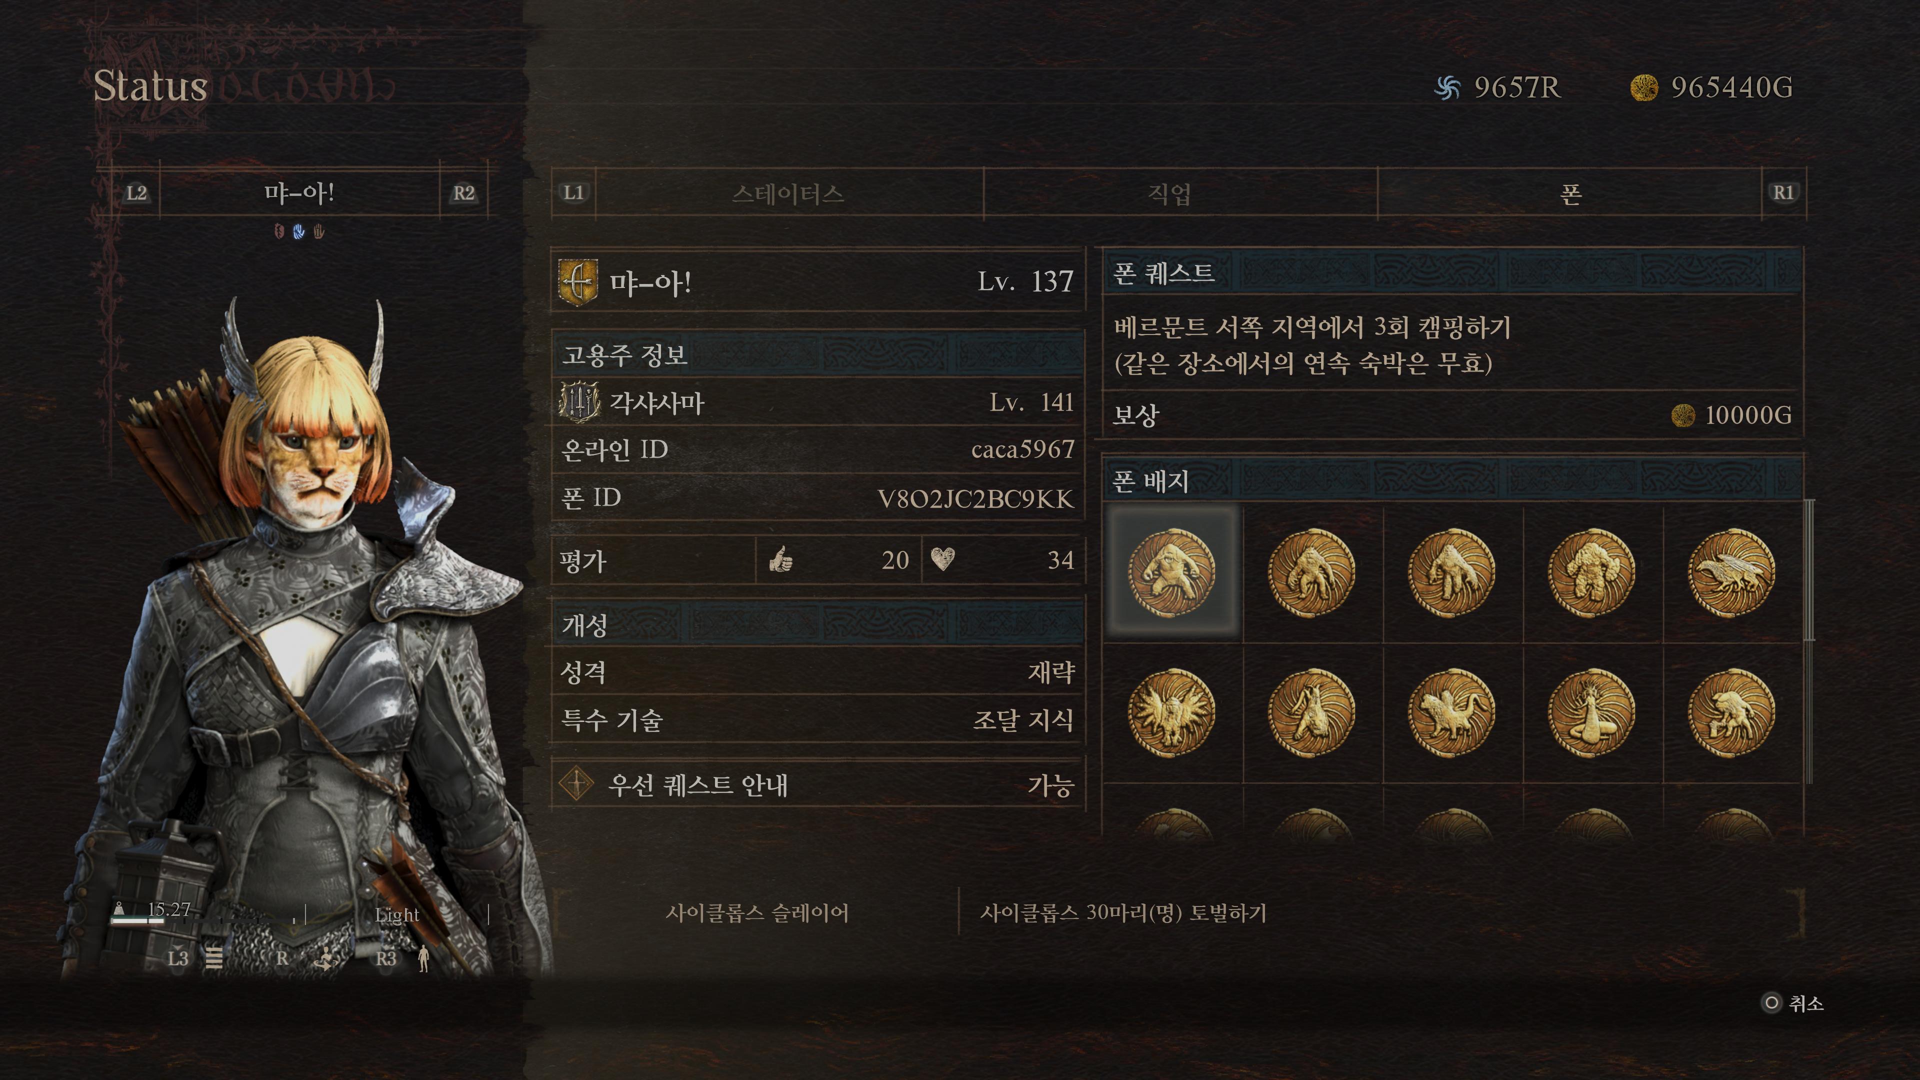Image resolution: width=1920 pixels, height=1080 pixels.
Task: Click the thumbs-up rating icon
Action: click(780, 559)
